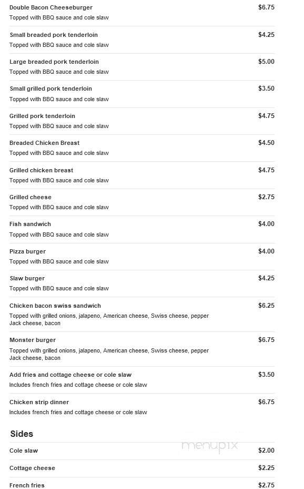This screenshot has width=304, height=489.
Task: Click the Cottage cheese side item
Action: [32, 468]
